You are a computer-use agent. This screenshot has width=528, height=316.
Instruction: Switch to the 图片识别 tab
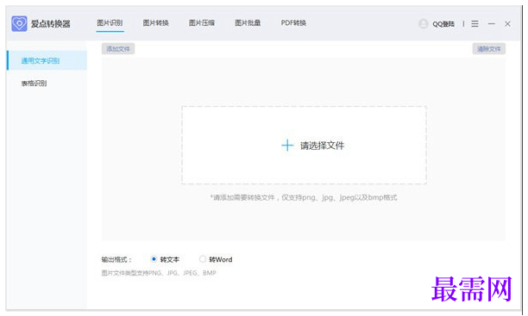point(110,23)
